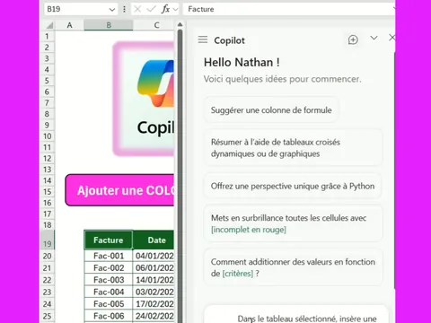Select row 19 header
The width and height of the screenshot is (431, 323).
click(48, 240)
